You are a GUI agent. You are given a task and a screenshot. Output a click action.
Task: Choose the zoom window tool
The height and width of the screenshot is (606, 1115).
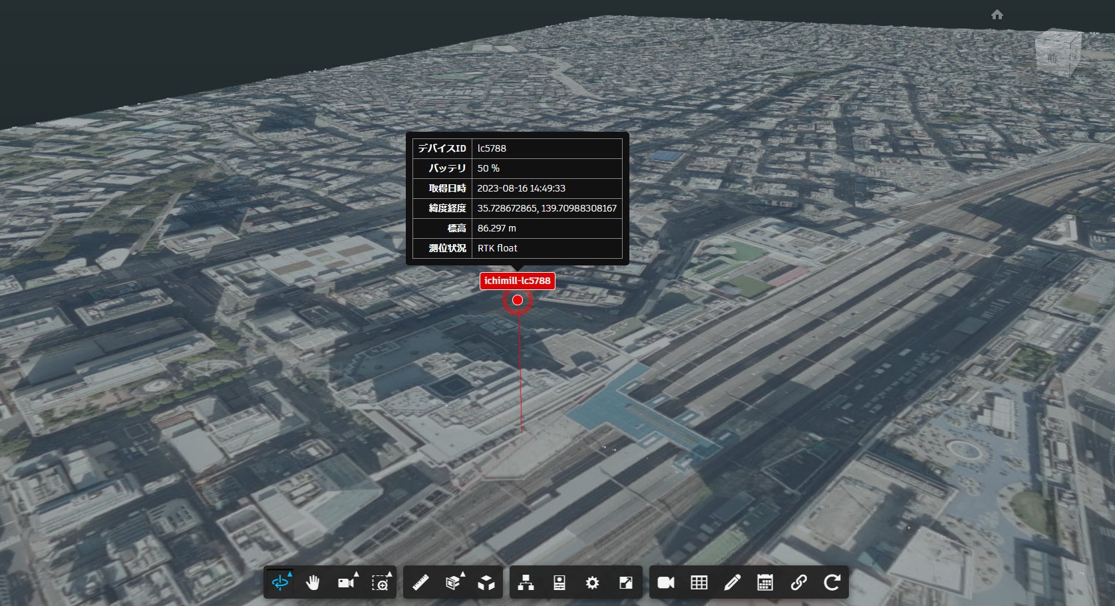click(380, 583)
